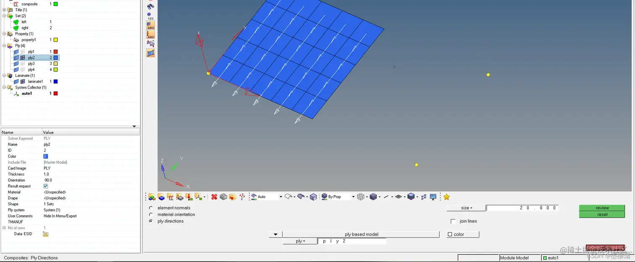635x262 pixels.
Task: Select shaded geometry display icon
Action: pyautogui.click(x=301, y=196)
